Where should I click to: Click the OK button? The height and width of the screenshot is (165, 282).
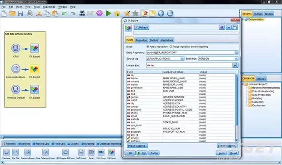point(130,153)
